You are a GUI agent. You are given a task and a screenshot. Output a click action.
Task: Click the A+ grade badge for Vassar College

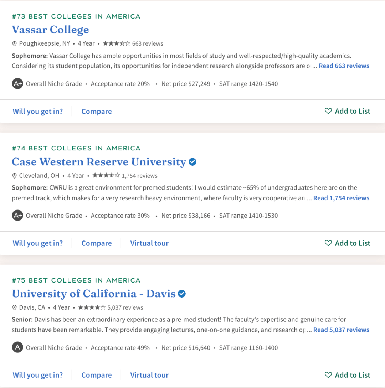coord(17,84)
